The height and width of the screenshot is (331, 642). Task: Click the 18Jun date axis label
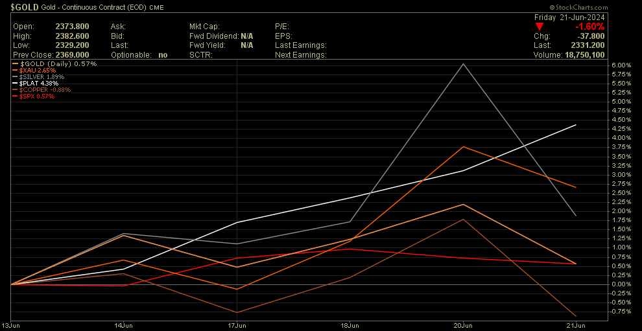click(x=350, y=325)
